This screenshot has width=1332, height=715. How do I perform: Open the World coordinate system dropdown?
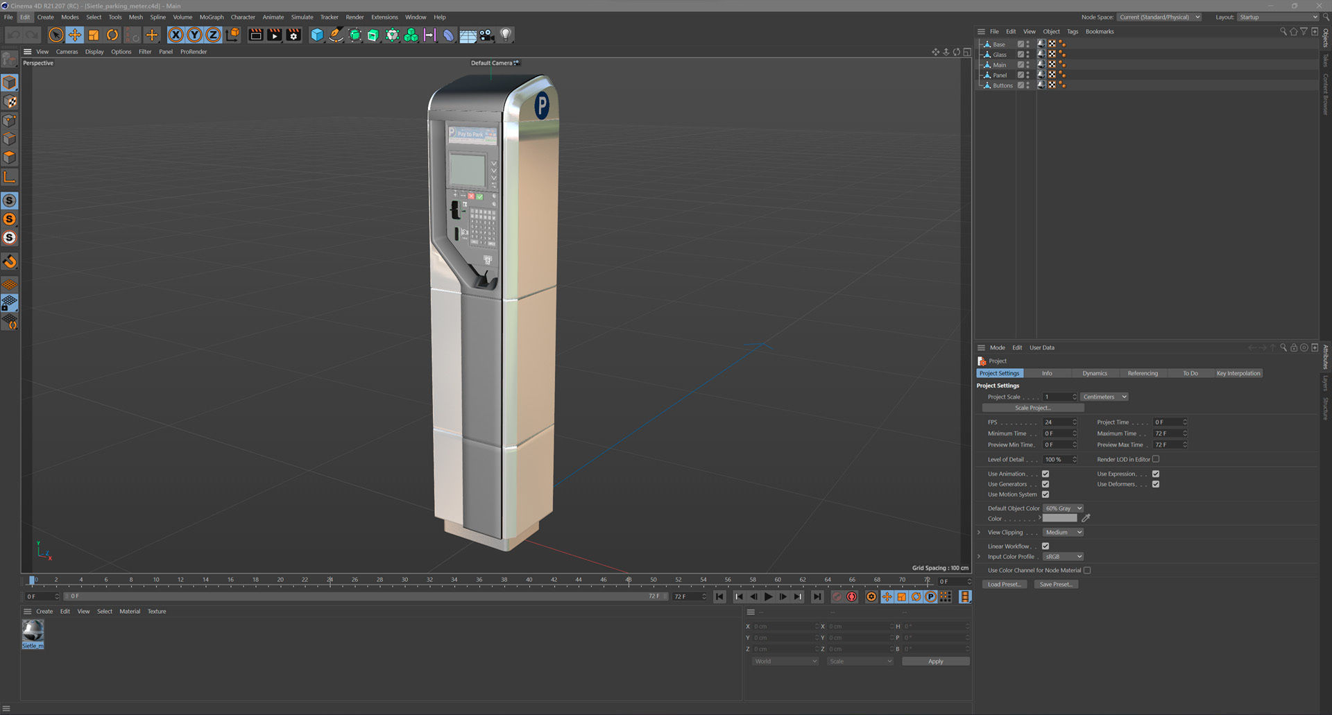pyautogui.click(x=785, y=662)
